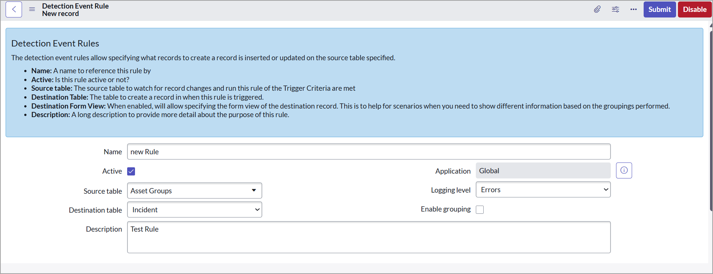The height and width of the screenshot is (274, 713).
Task: Click the back arrow button
Action: pos(14,10)
